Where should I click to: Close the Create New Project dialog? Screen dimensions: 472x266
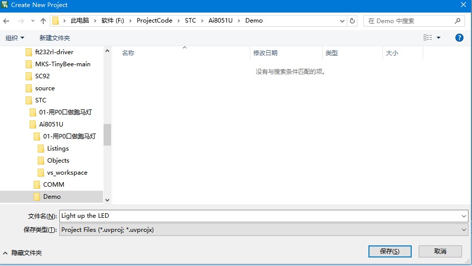pos(463,5)
